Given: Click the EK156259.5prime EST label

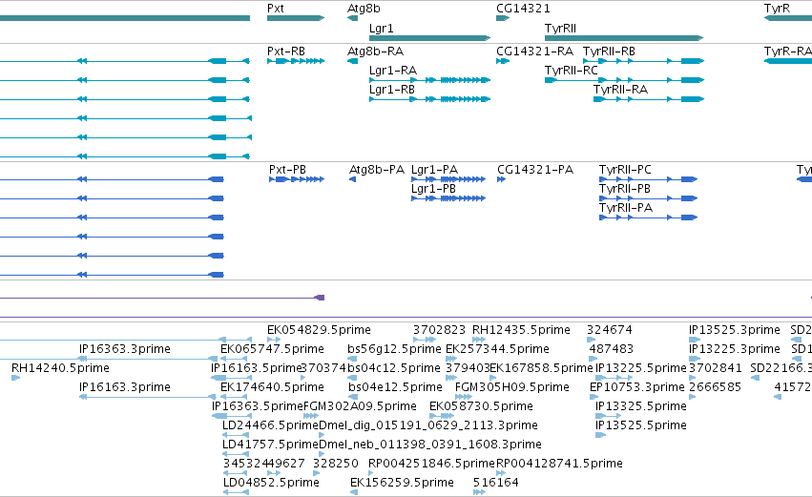Looking at the screenshot, I should click(402, 483).
